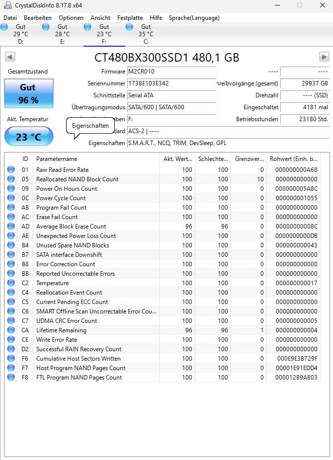Screen dimensions: 333x460
Task: Click status orb for Successful RAIN Recovery Count
Action: tap(11, 349)
